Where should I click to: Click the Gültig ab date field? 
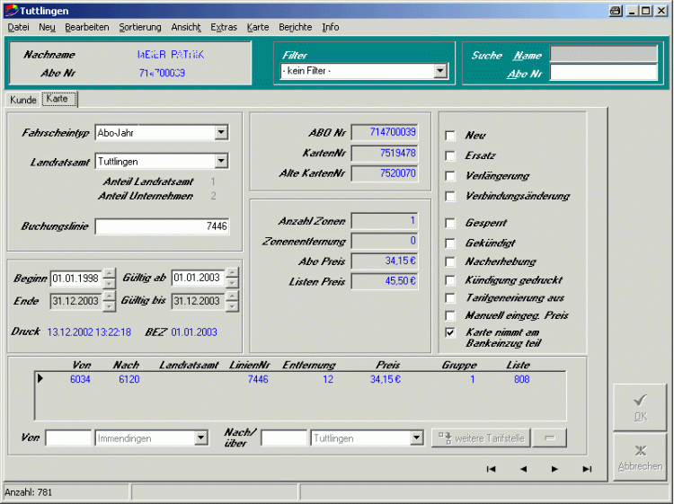click(199, 278)
